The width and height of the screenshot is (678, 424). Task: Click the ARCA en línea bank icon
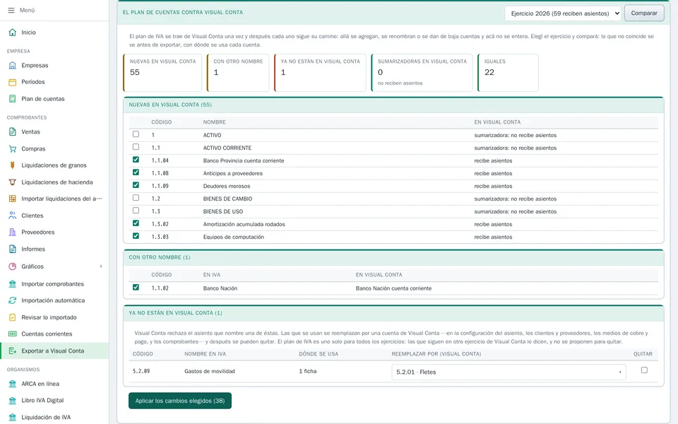click(13, 384)
